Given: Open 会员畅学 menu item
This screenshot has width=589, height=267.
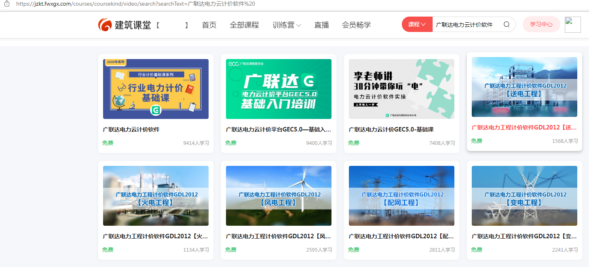Looking at the screenshot, I should click(x=356, y=25).
